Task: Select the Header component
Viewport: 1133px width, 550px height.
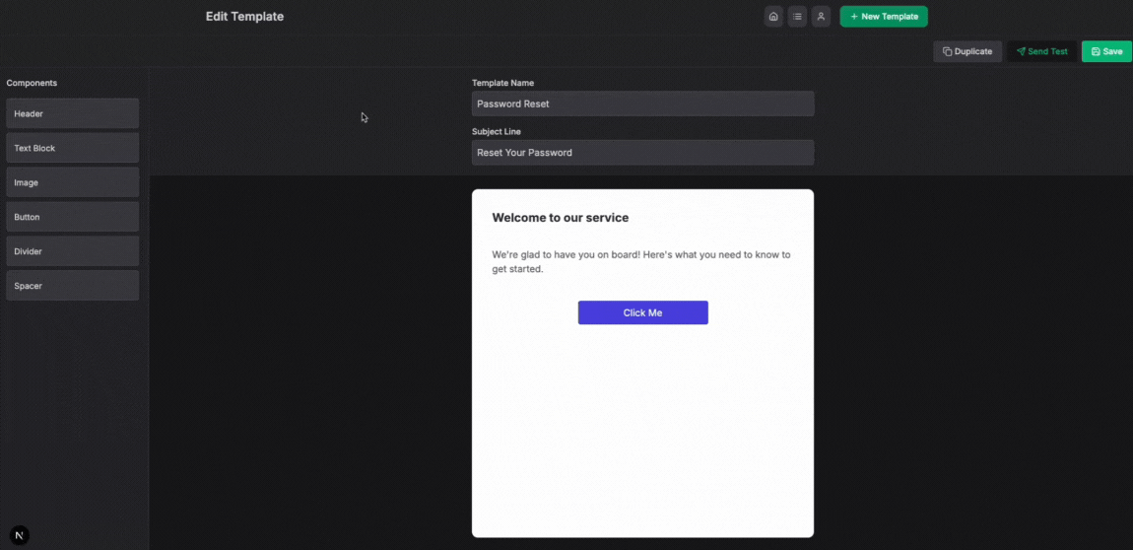Action: pos(72,113)
